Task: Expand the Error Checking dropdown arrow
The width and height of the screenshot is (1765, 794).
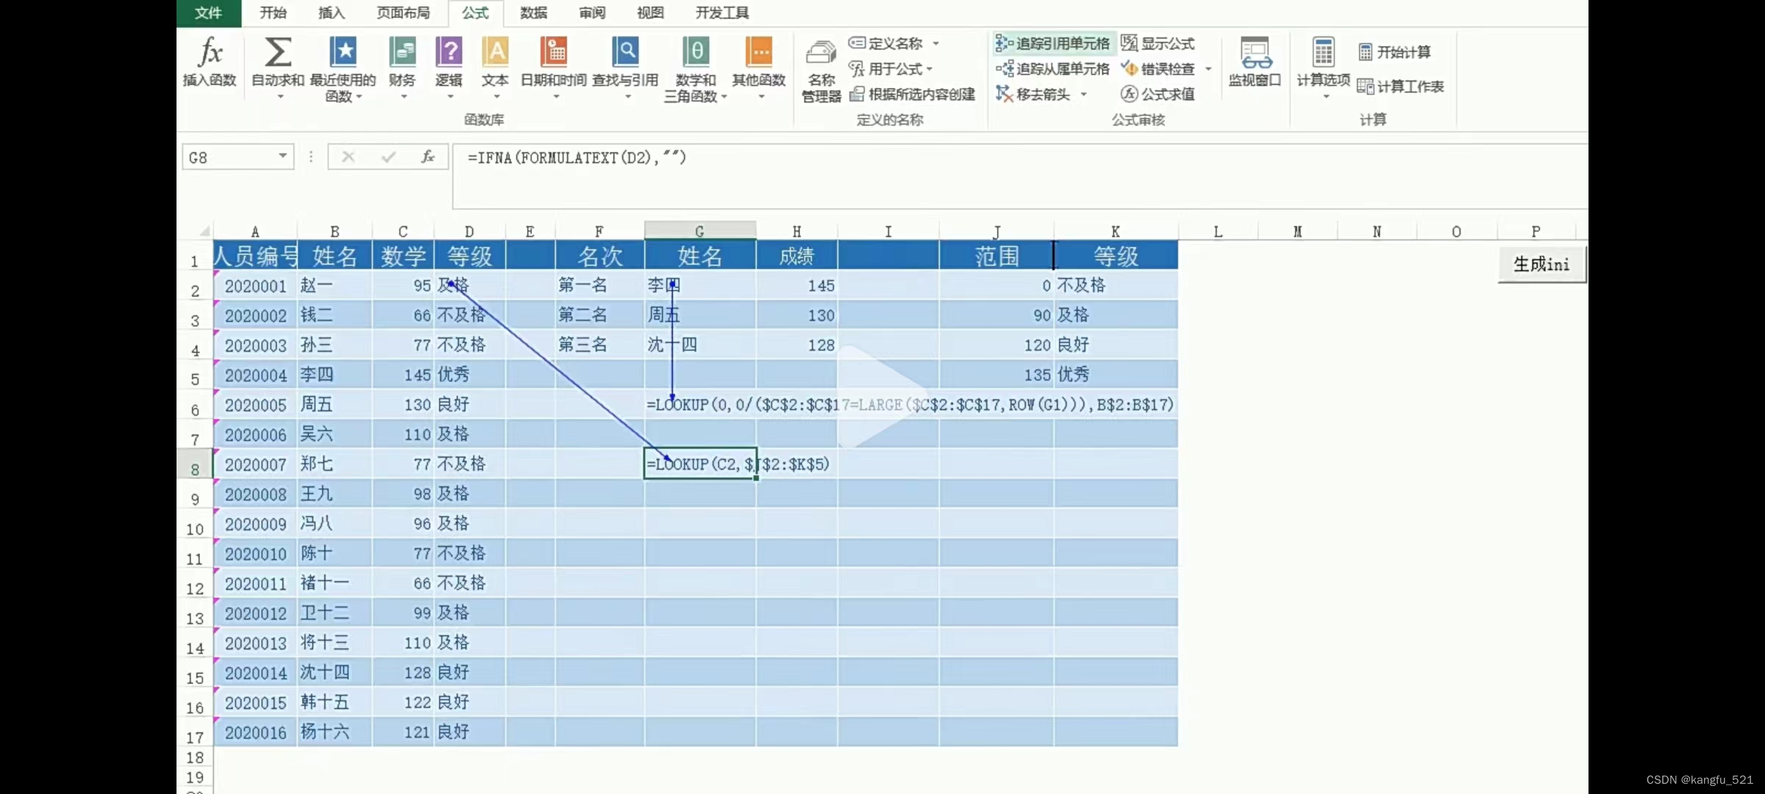Action: 1208,69
